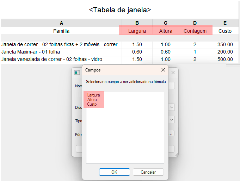
Task: Open the formula ellipsis button in the background dialog
Action: [x=171, y=133]
